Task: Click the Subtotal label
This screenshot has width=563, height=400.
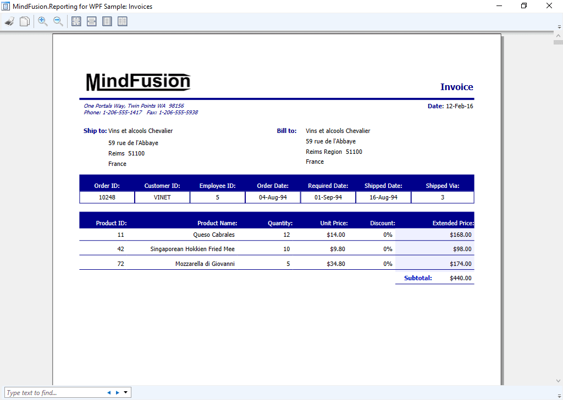Action: point(418,278)
